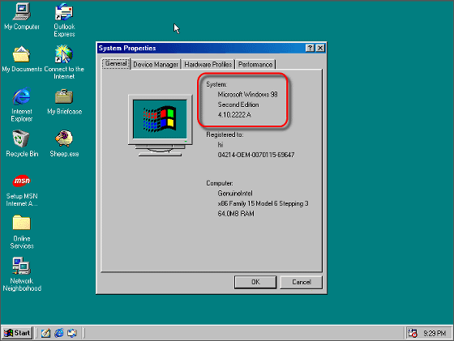Image resolution: width=454 pixels, height=341 pixels.
Task: Click the taskbar clock showing 9:29 PM
Action: 435,334
